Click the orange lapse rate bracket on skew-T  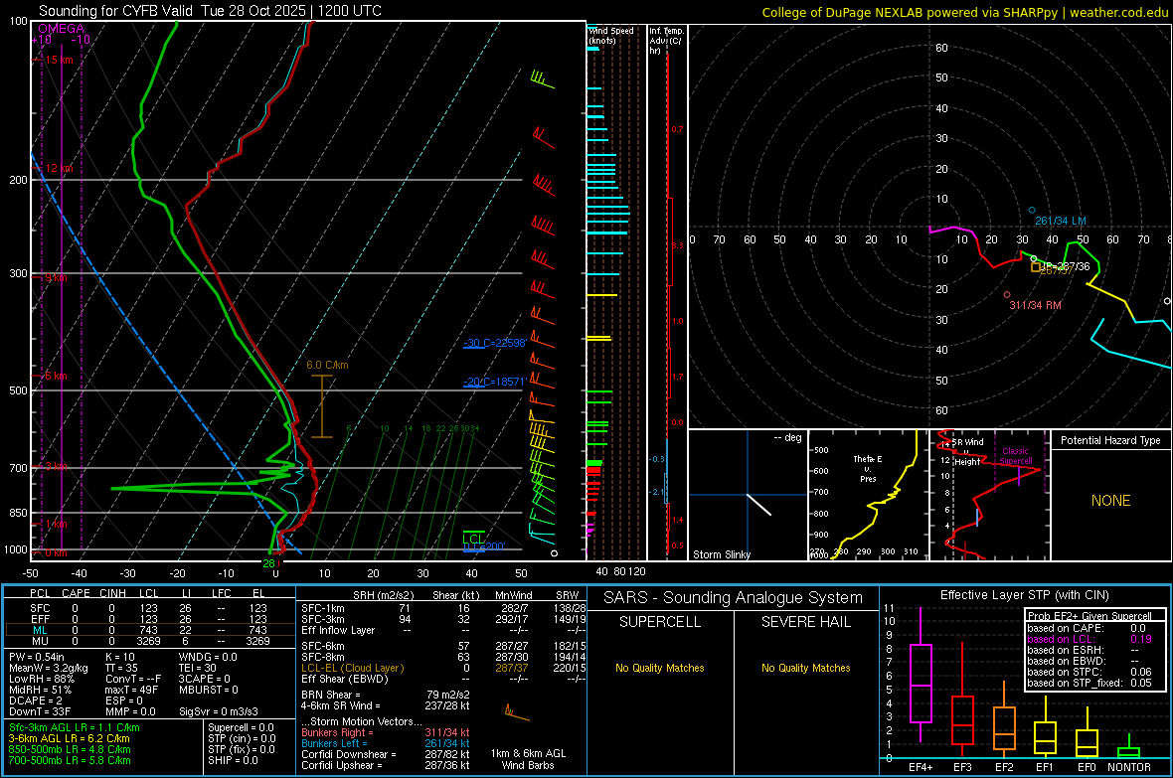click(322, 406)
